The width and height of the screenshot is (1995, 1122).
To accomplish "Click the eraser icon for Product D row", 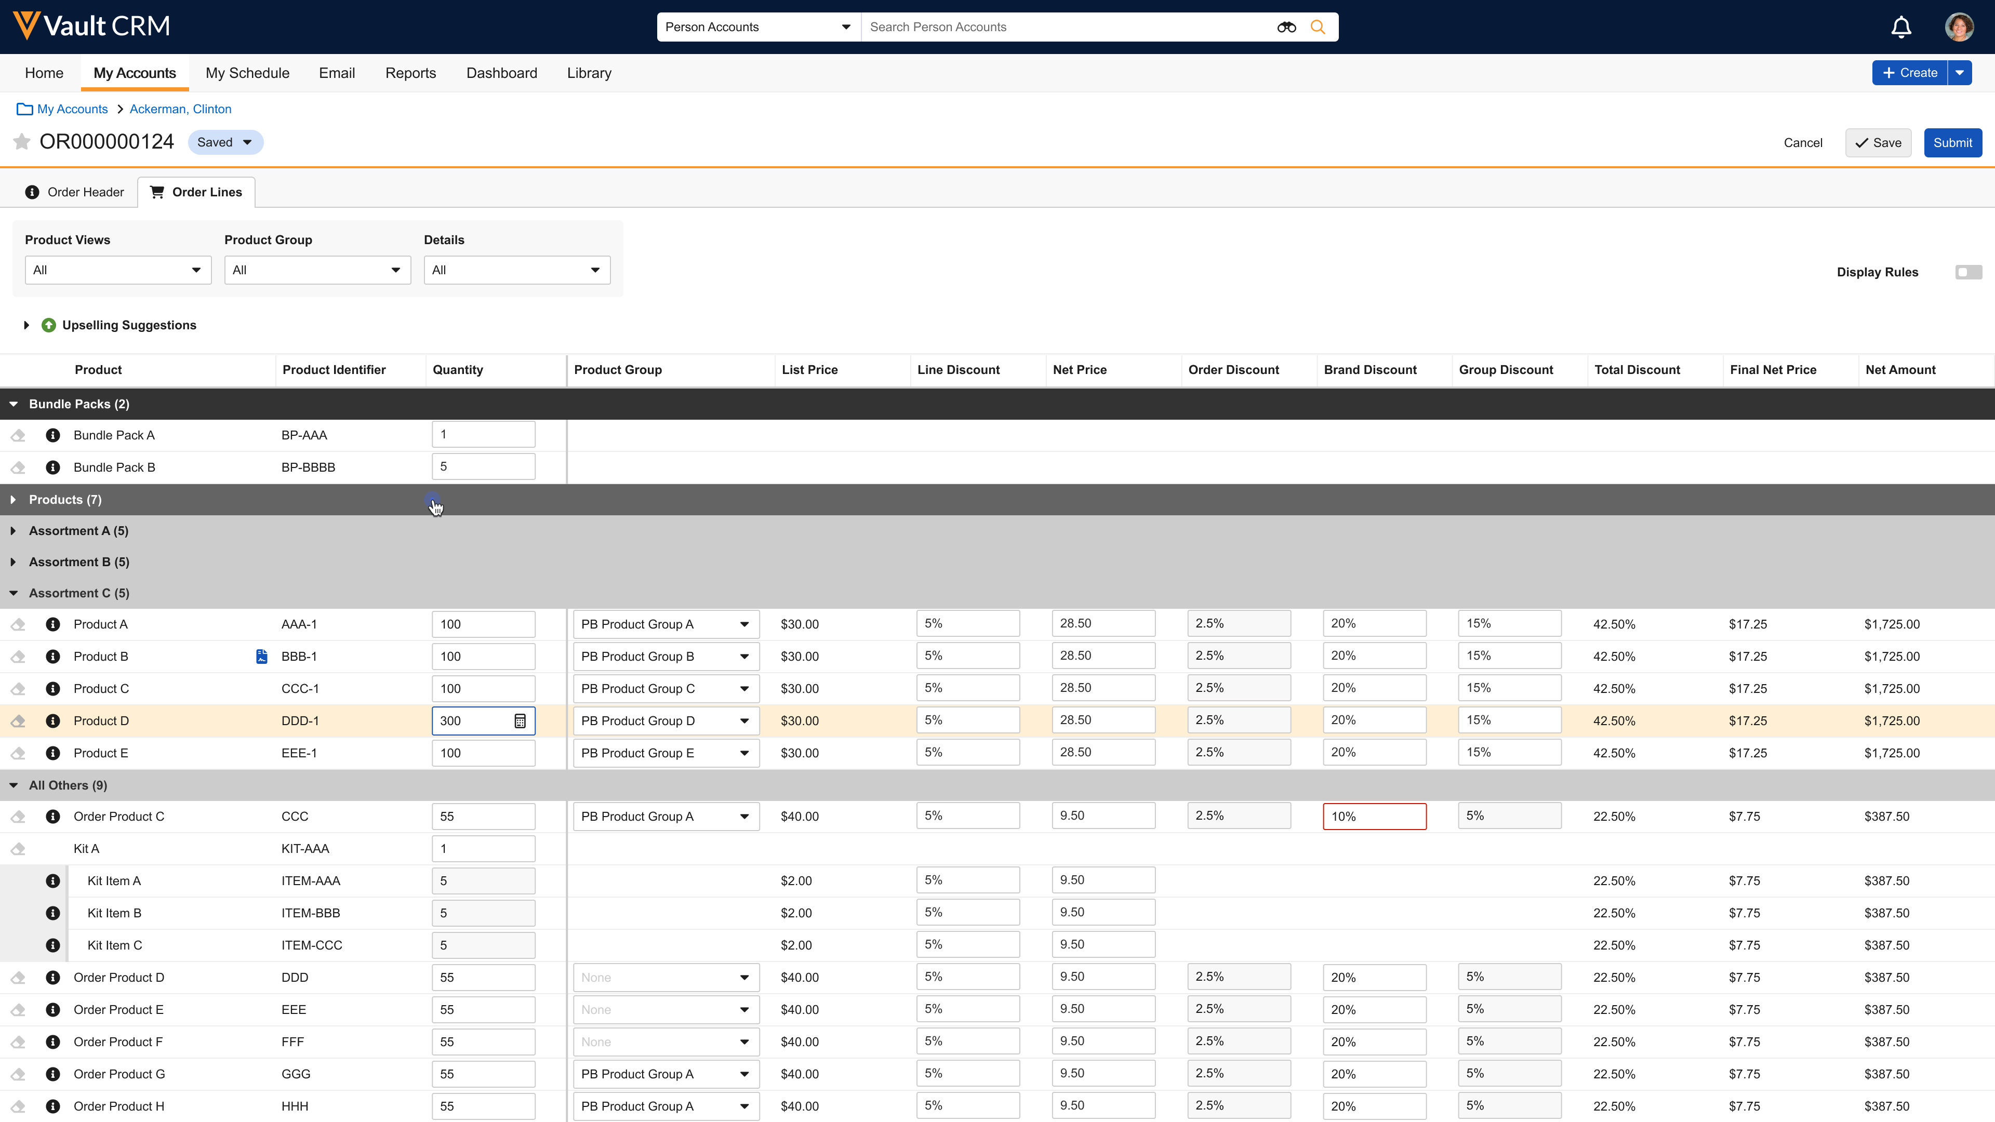I will coord(18,721).
